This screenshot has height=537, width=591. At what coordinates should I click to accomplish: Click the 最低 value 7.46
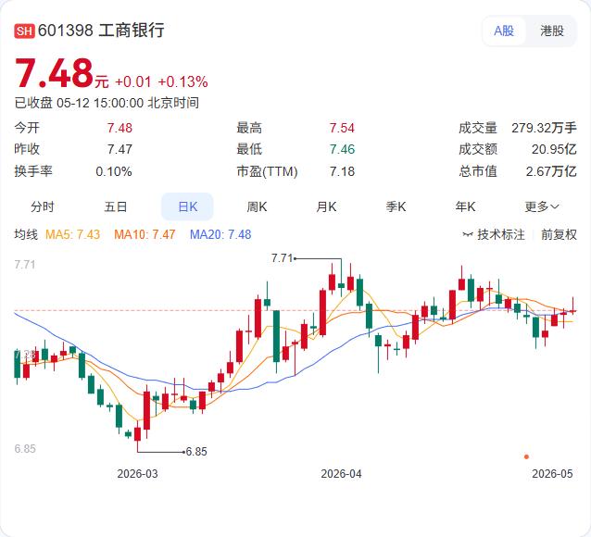coord(342,149)
